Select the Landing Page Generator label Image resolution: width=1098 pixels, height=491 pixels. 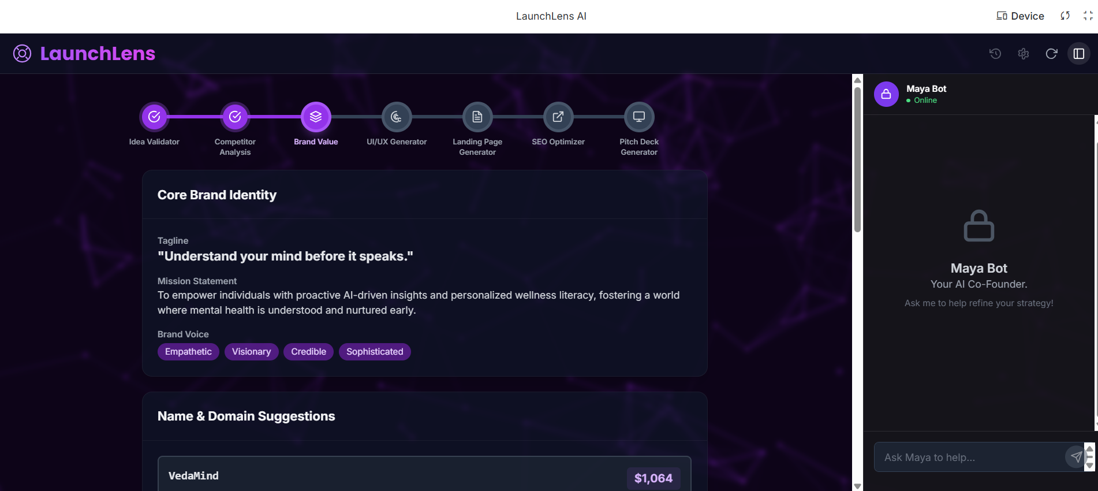click(477, 147)
